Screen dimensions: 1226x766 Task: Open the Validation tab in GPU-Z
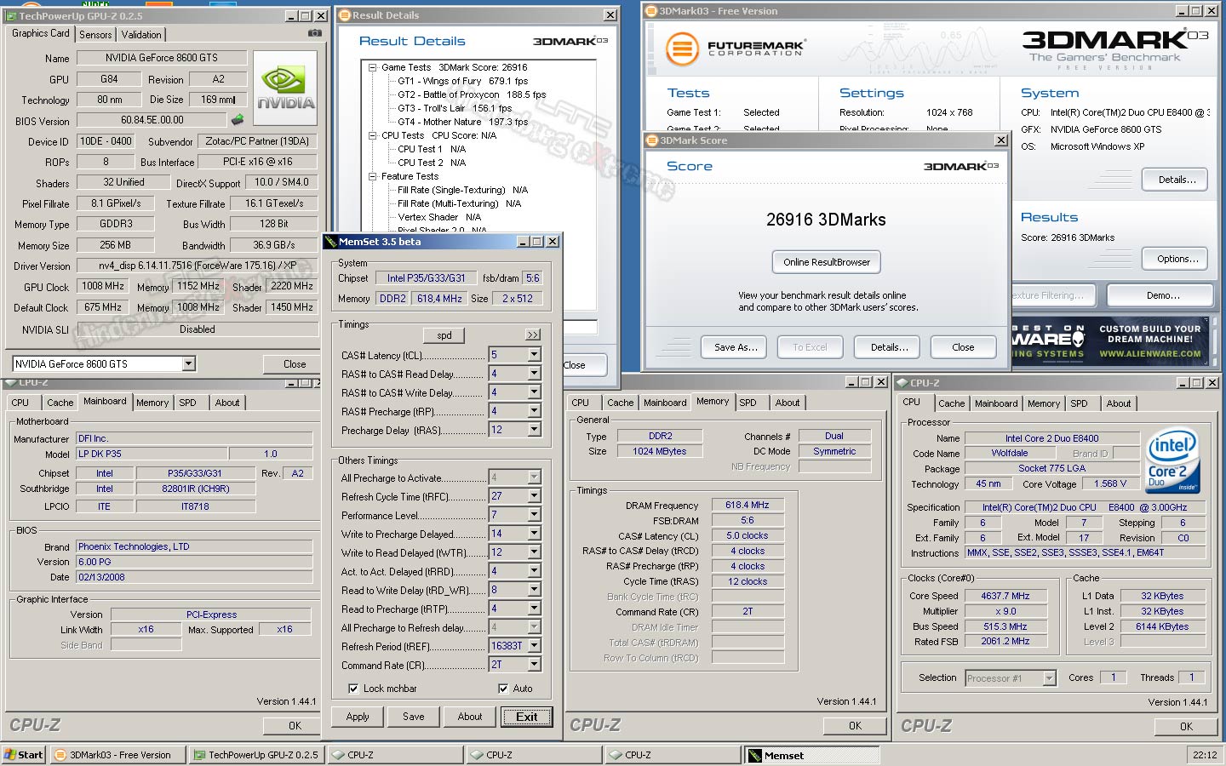point(141,35)
